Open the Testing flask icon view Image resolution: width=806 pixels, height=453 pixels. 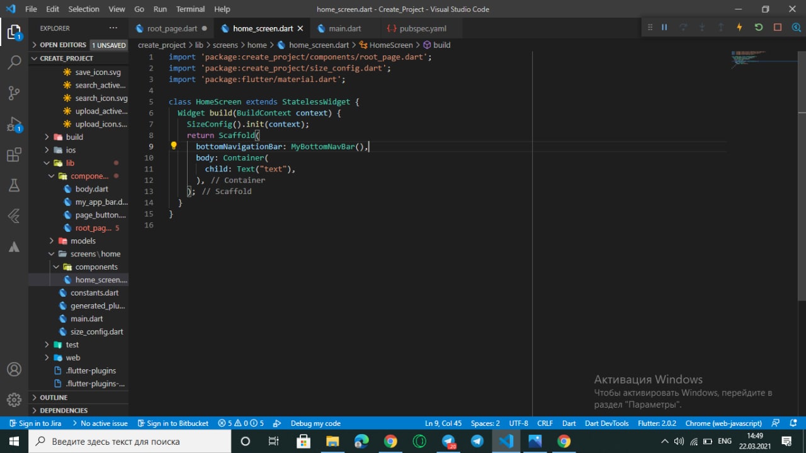(x=14, y=186)
